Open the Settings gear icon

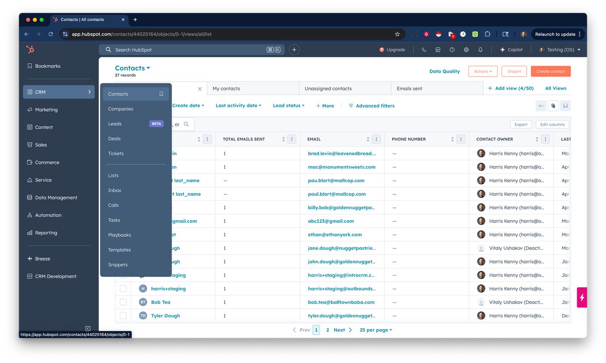click(x=466, y=49)
